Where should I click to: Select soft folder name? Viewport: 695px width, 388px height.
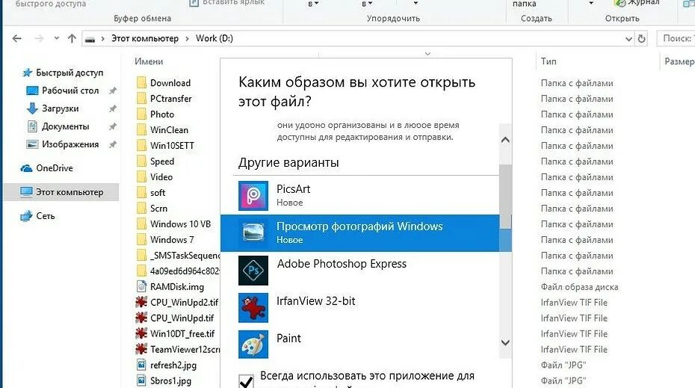click(x=158, y=193)
